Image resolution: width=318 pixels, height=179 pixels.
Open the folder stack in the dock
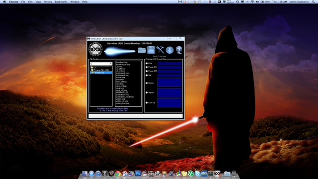tap(227, 174)
